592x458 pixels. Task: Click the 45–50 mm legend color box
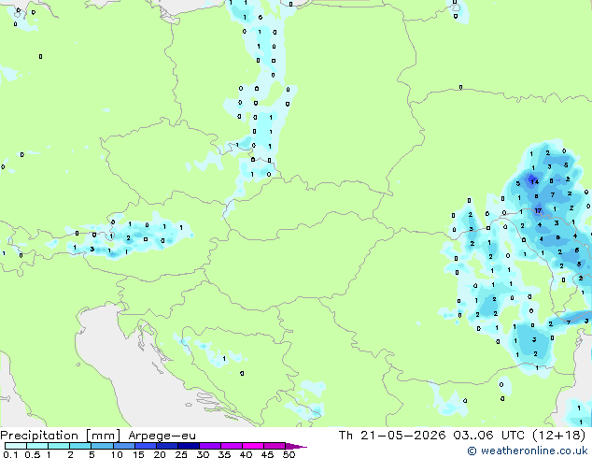pos(275,446)
